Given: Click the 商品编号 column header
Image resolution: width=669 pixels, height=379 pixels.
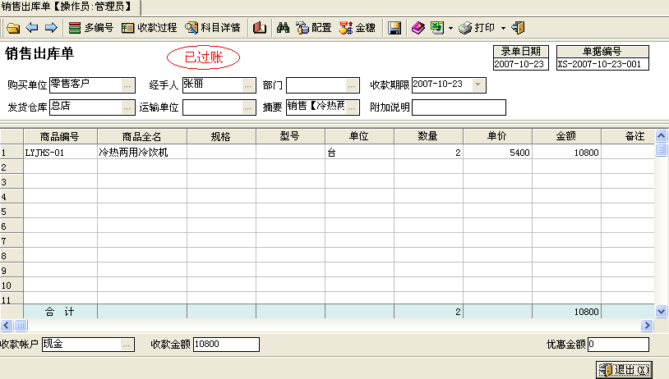Looking at the screenshot, I should 60,136.
